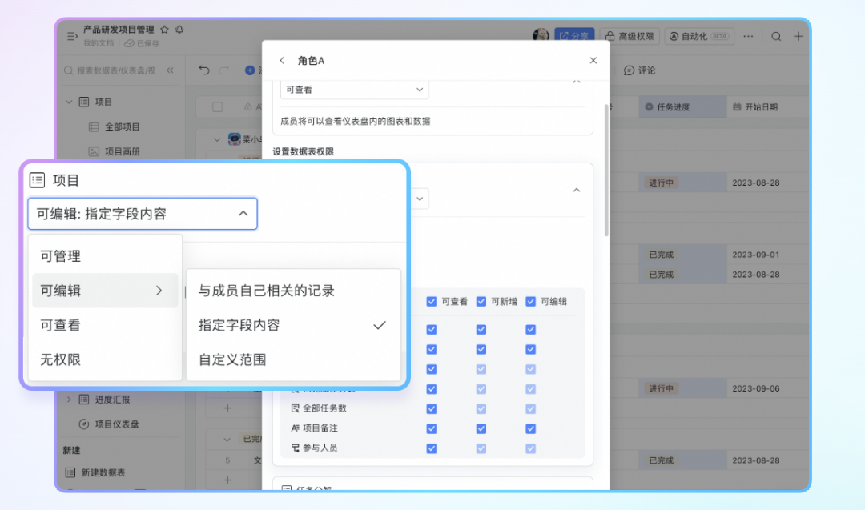Click the 高级权限 button

click(630, 36)
